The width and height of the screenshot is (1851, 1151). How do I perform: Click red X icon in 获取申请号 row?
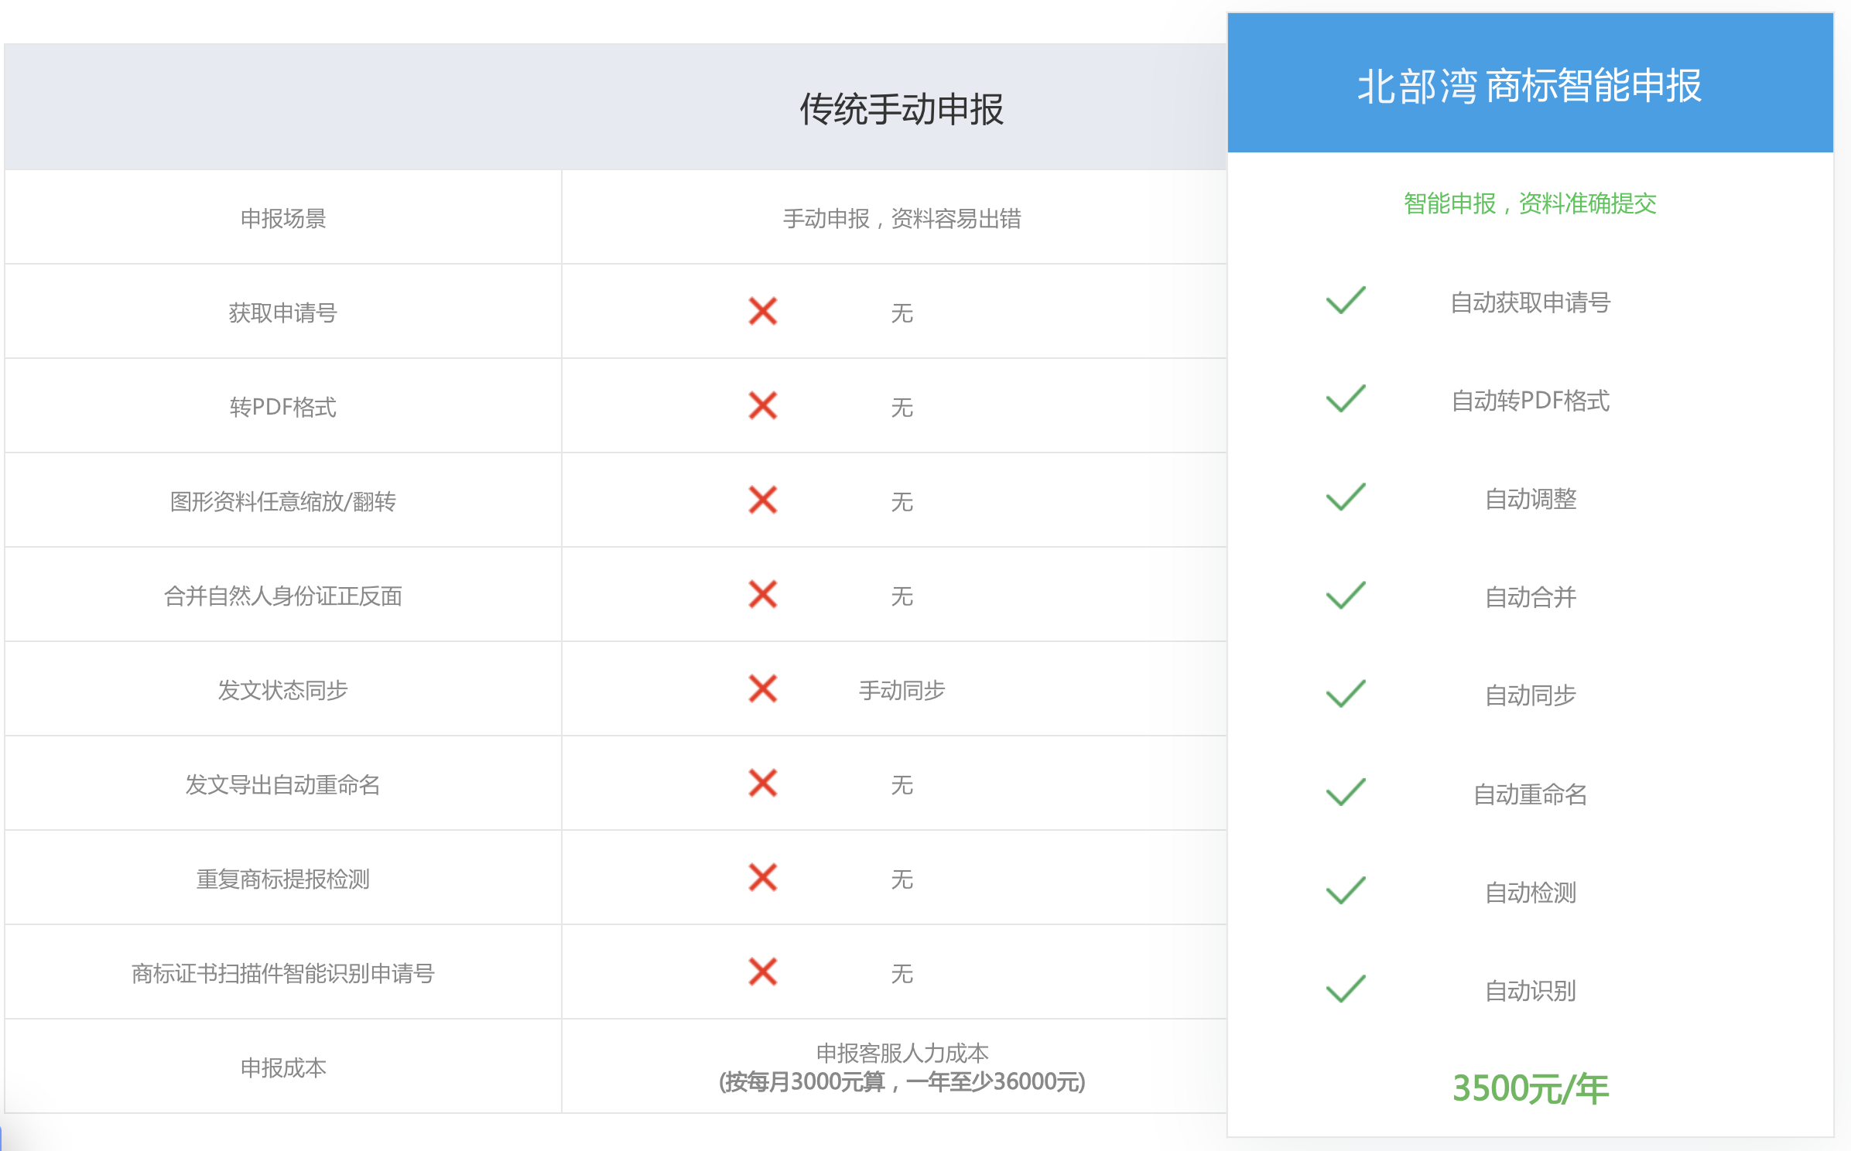point(762,312)
